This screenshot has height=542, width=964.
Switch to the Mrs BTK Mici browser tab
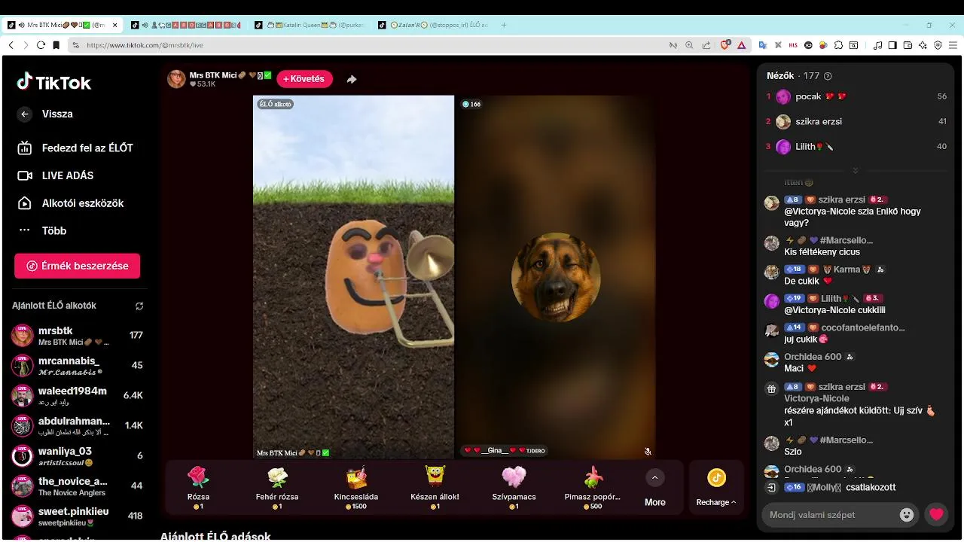(x=63, y=25)
